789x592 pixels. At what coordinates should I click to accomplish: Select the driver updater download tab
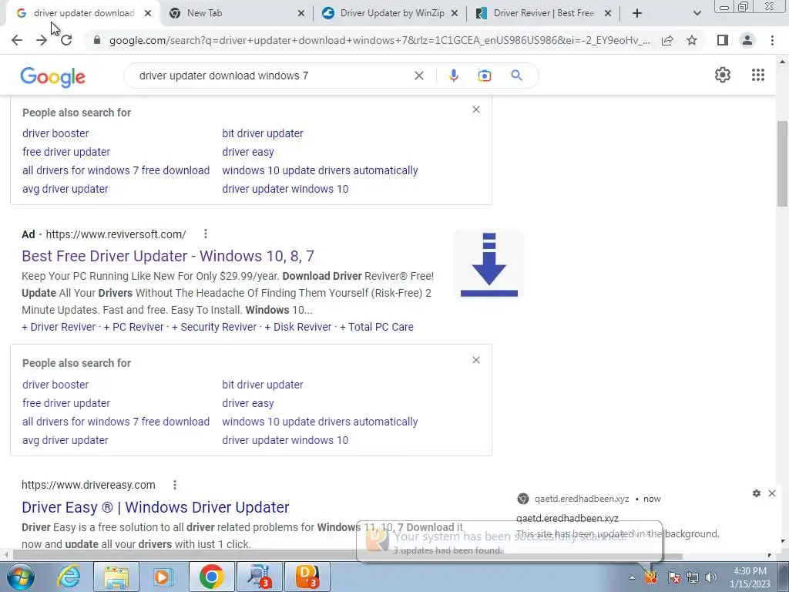[84, 13]
